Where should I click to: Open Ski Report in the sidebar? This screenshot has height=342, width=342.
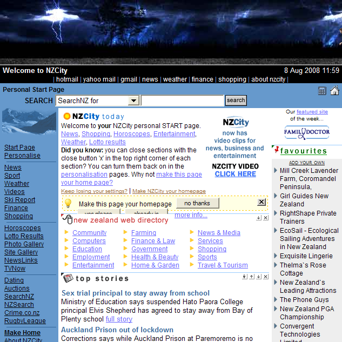pos(19,199)
